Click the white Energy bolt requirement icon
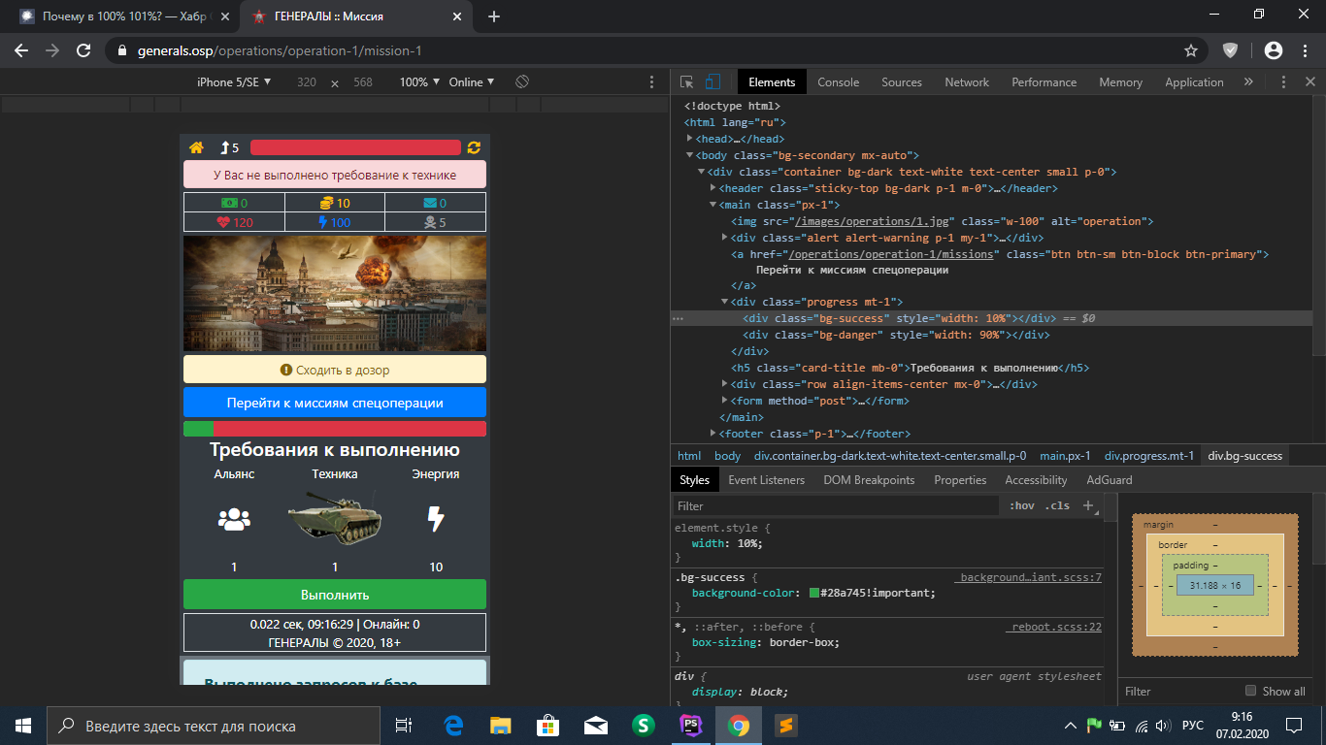 (436, 519)
